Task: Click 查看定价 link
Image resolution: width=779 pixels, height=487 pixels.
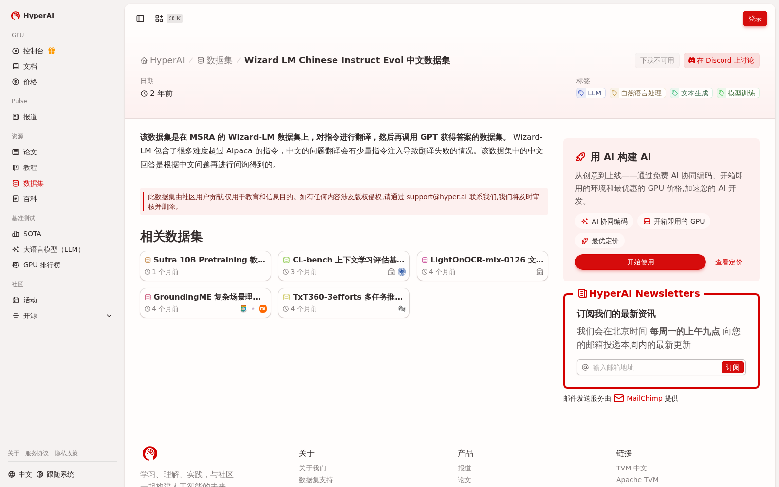Action: pos(728,262)
